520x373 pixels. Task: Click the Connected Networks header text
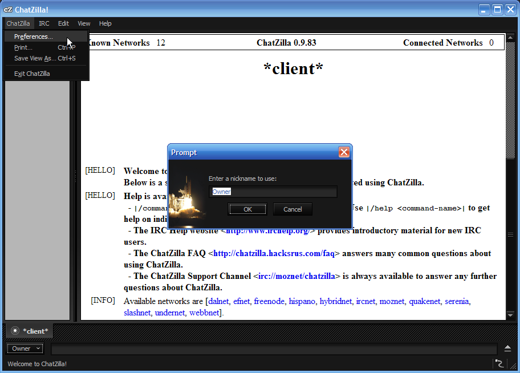[442, 43]
